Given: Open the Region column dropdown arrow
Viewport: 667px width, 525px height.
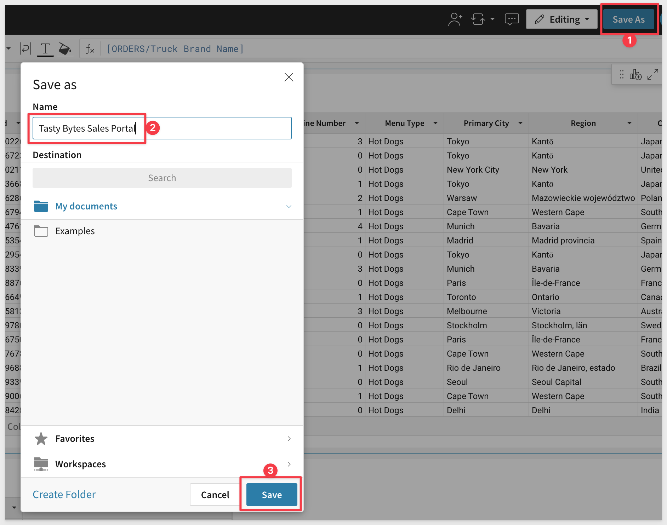Looking at the screenshot, I should 629,123.
